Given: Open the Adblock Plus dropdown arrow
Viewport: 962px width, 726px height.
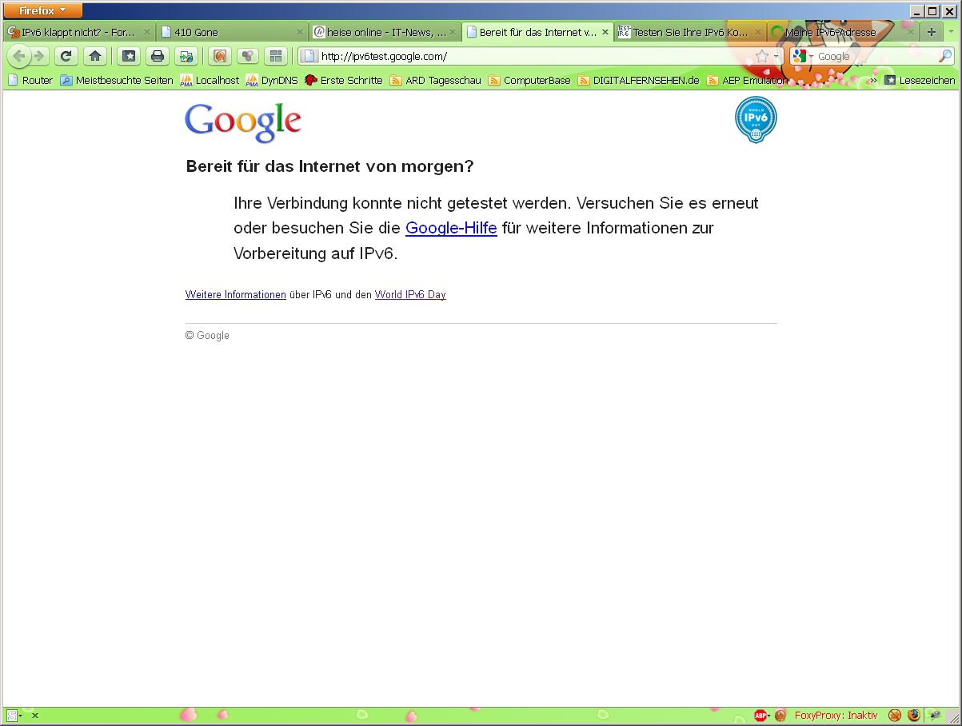Looking at the screenshot, I should pos(769,716).
